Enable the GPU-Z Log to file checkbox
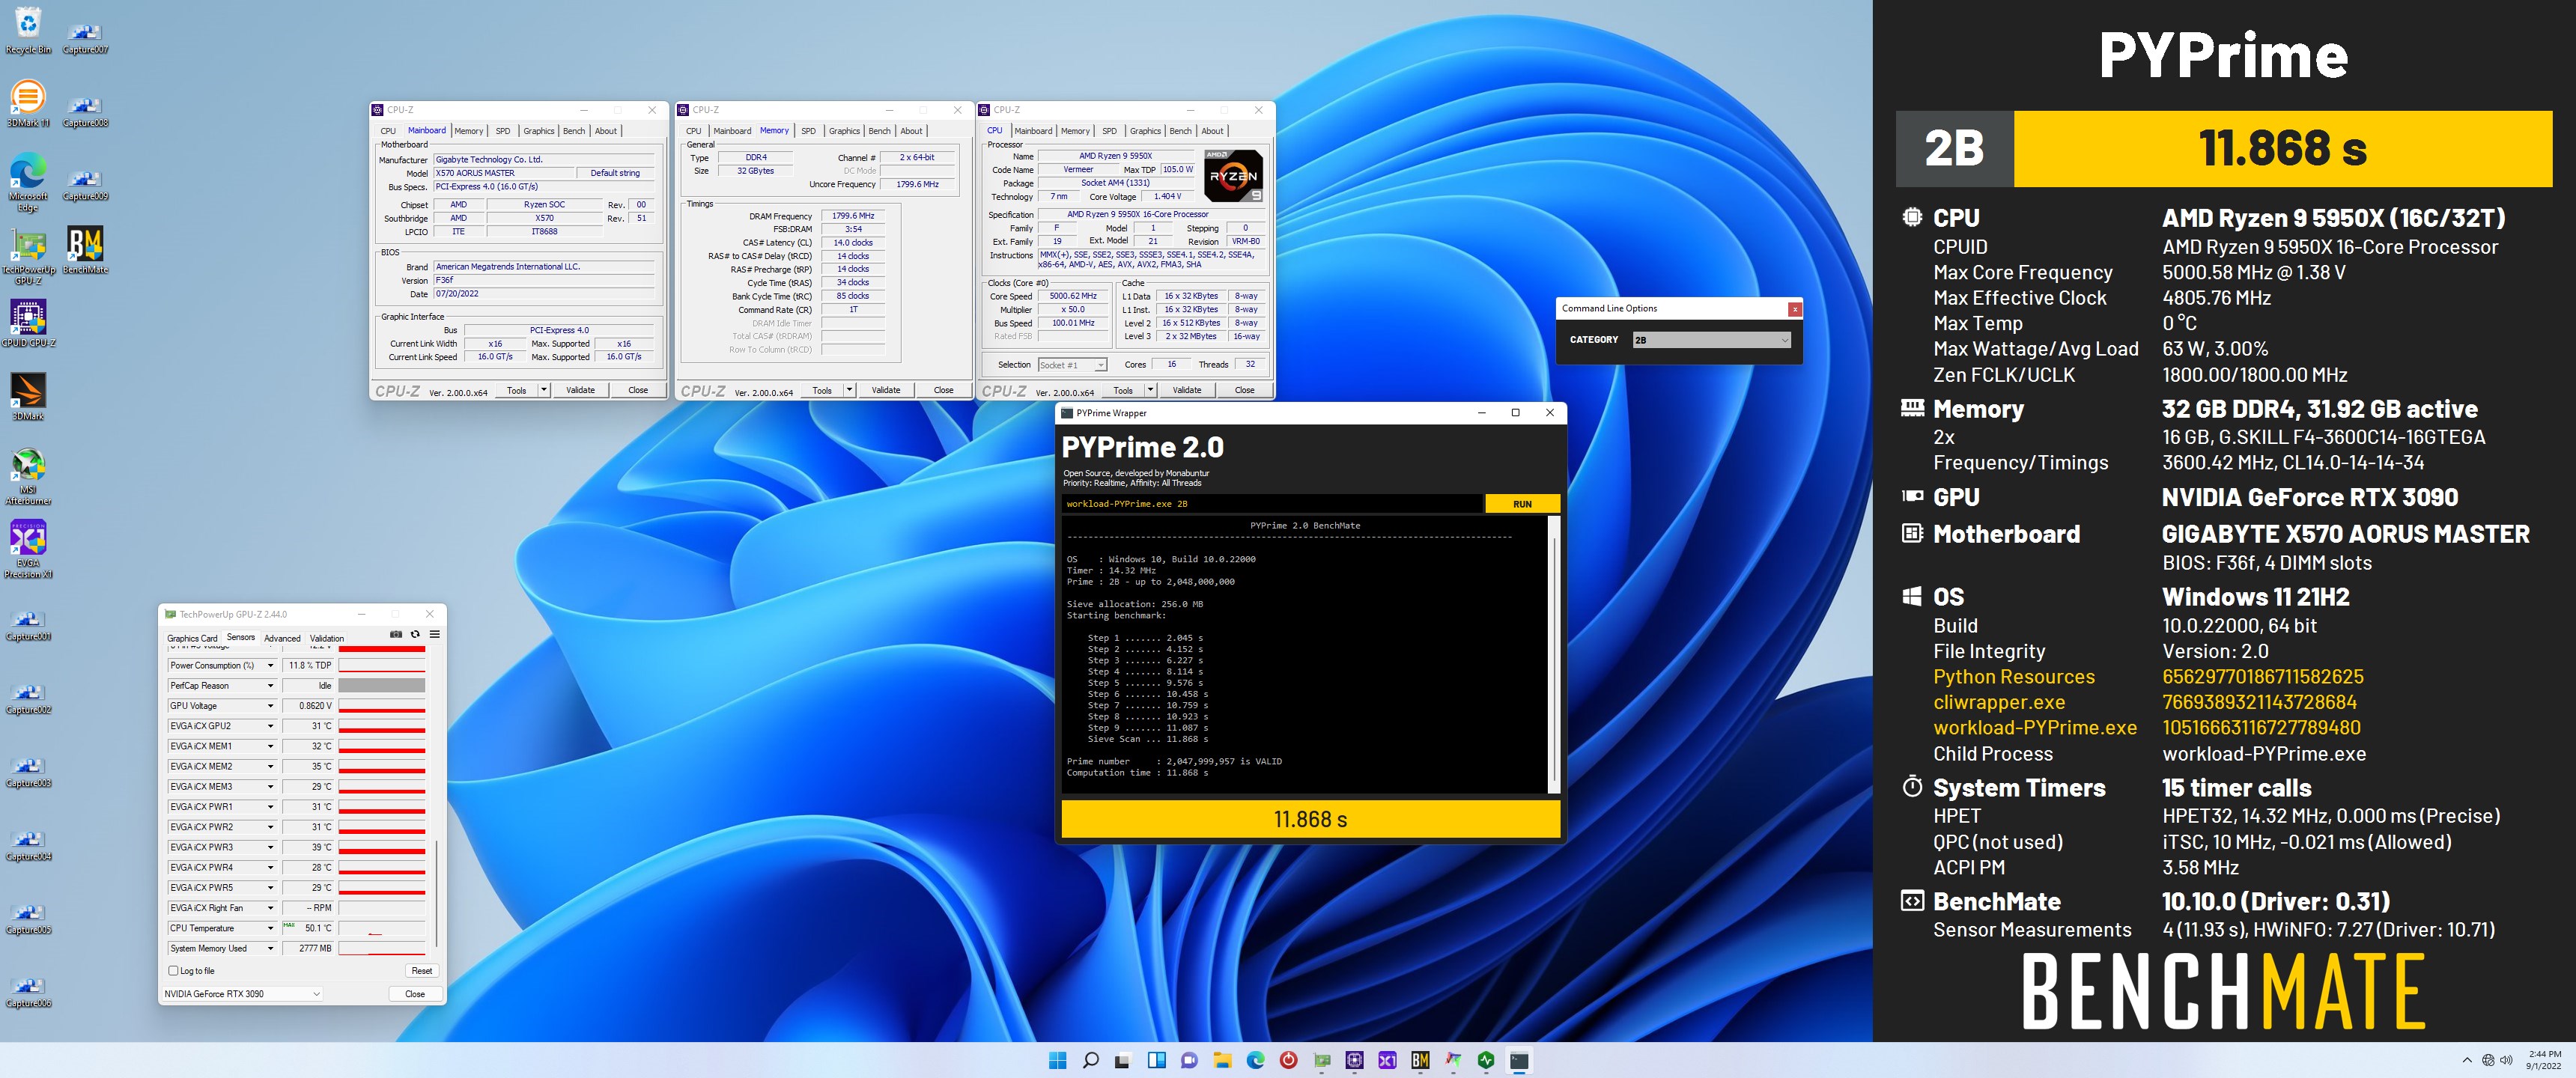 click(174, 971)
